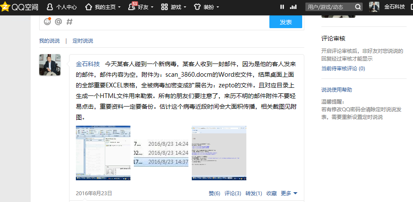
Task: Click the QQ空间 star logo
Action: point(5,7)
